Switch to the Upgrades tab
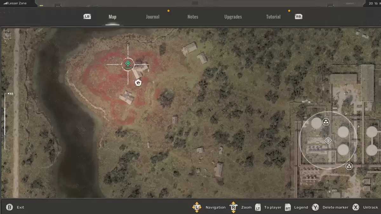Viewport: 381px width, 214px height. 233,17
